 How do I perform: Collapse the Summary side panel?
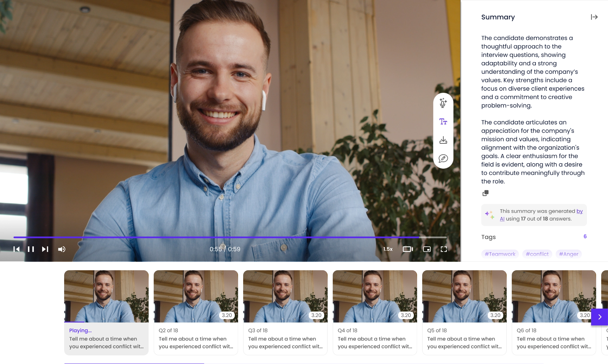point(594,17)
